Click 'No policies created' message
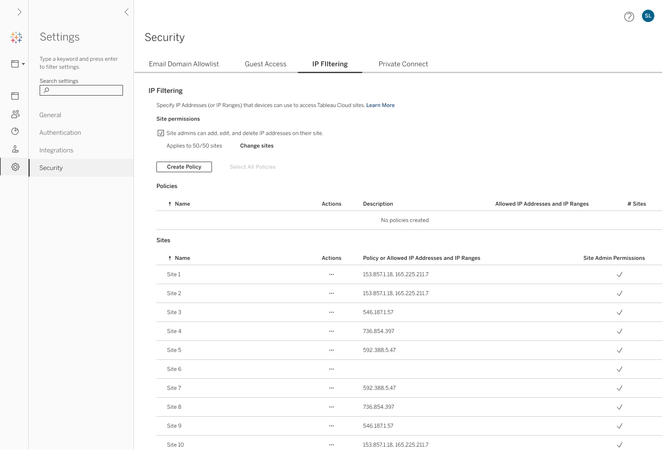Image resolution: width=668 pixels, height=451 pixels. (x=405, y=220)
